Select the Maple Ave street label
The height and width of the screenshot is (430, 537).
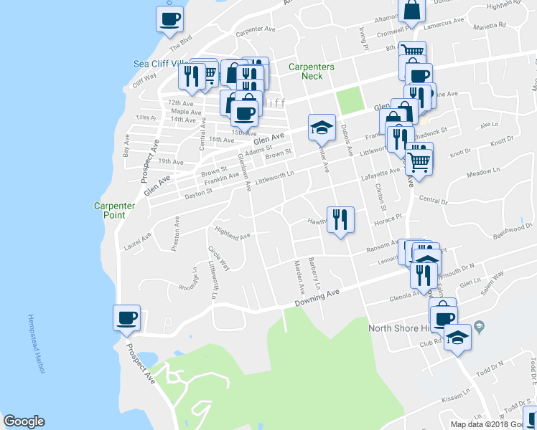click(x=186, y=111)
